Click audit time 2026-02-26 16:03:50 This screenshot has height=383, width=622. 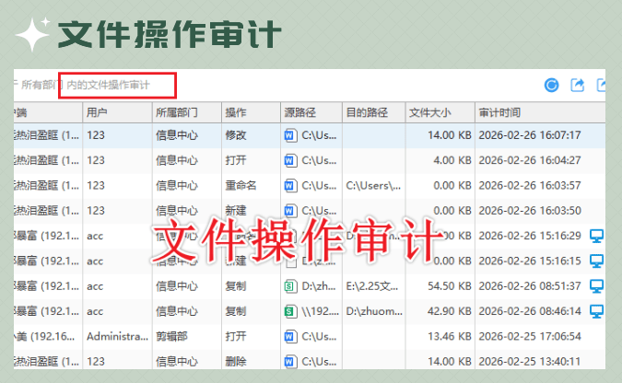coord(530,211)
